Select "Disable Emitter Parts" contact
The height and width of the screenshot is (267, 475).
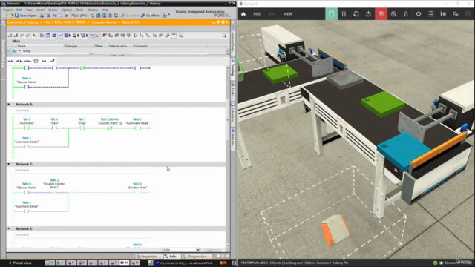point(54,192)
